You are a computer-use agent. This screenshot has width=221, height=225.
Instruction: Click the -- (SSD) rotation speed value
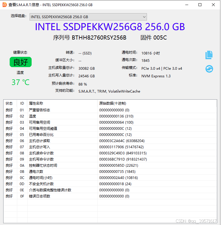(x=85, y=53)
